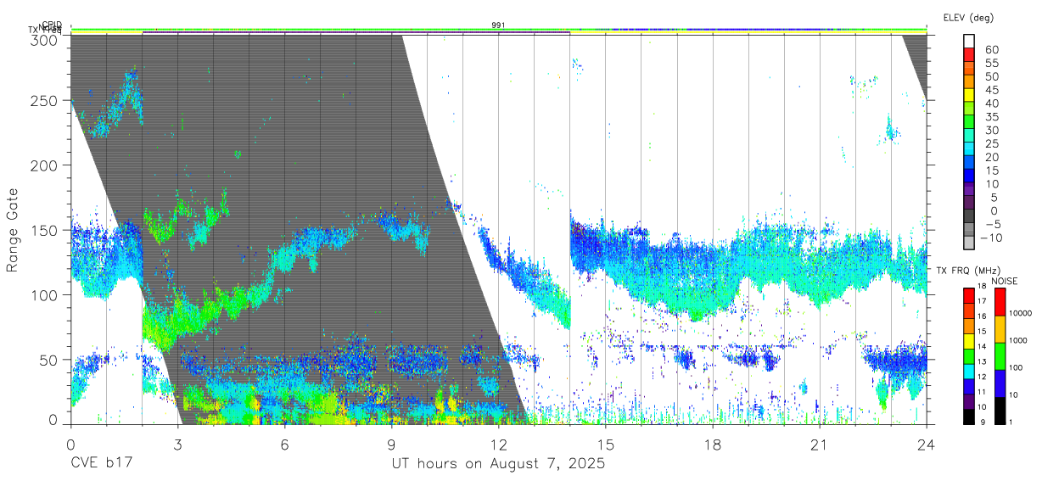Select the green segment of the NOISE bar
This screenshot has height=481, width=1042.
click(1000, 356)
